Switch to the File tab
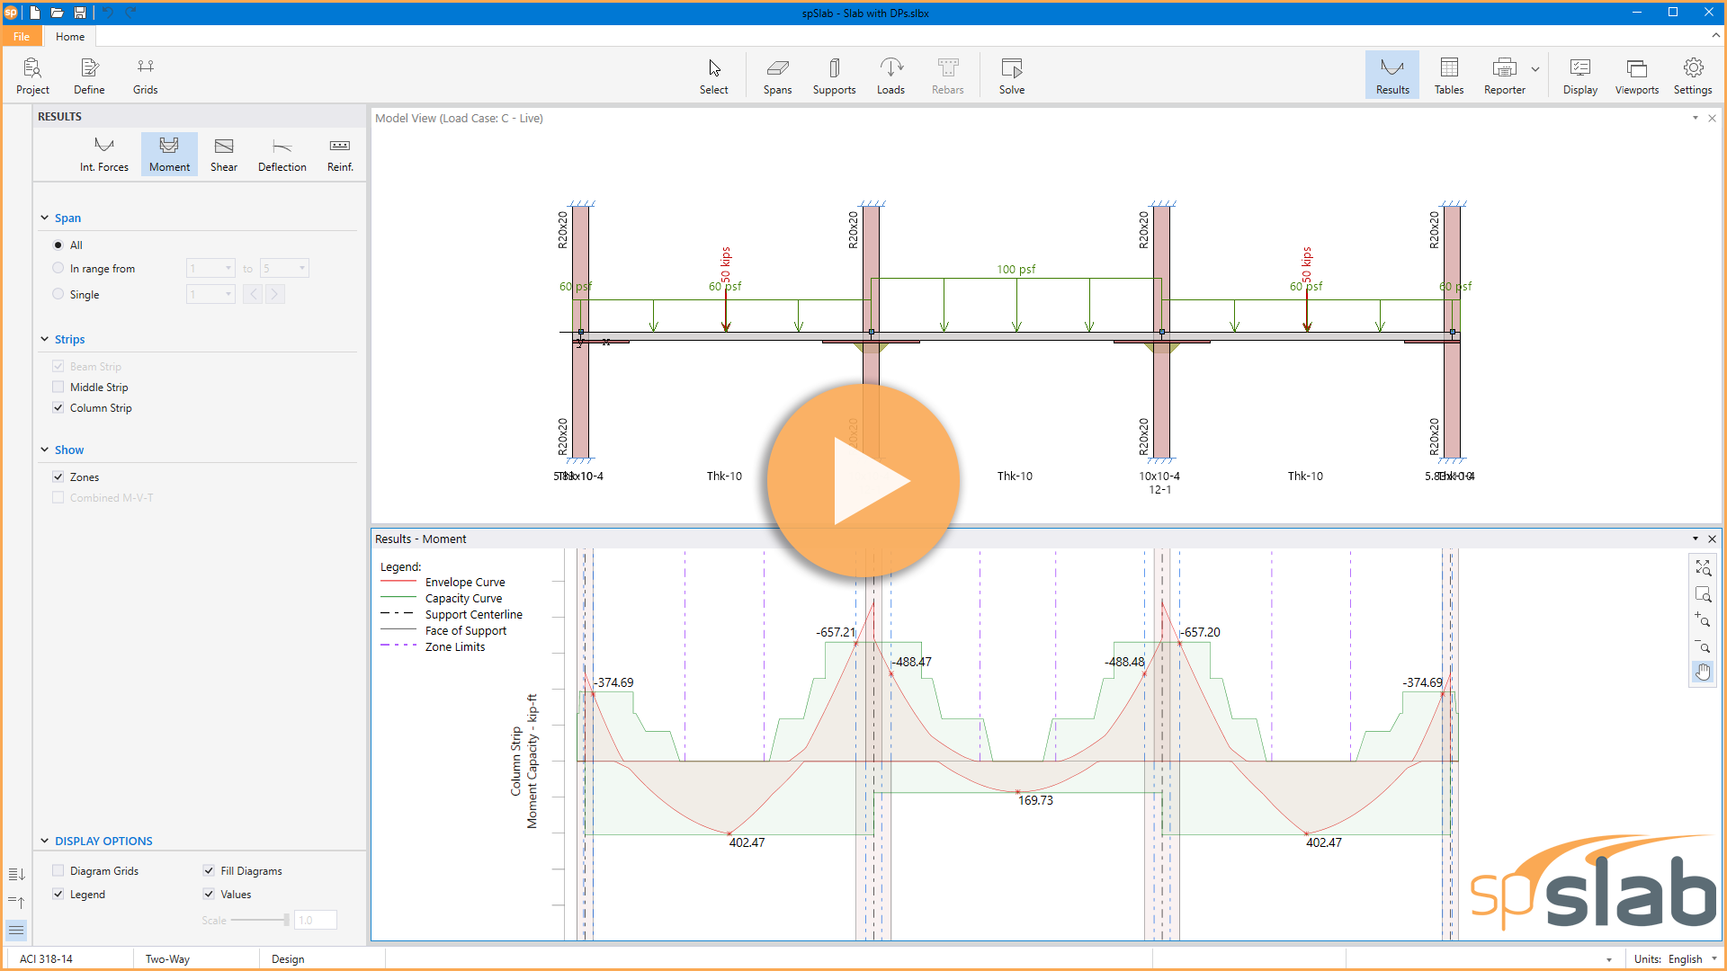1727x971 pixels. coord(21,36)
